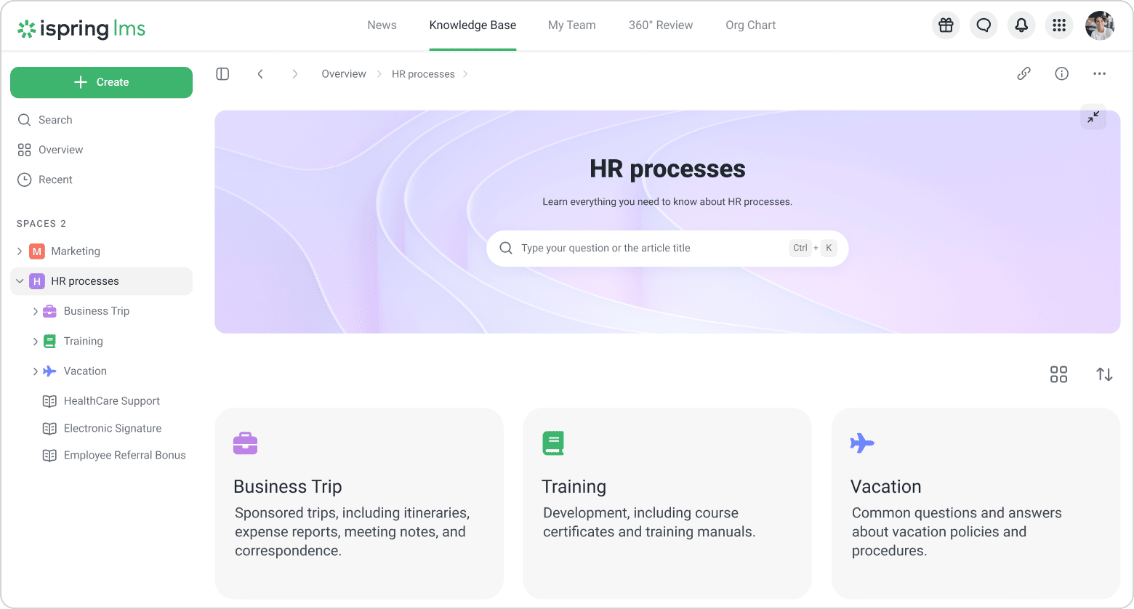The width and height of the screenshot is (1134, 609).
Task: Open the gift box icon in header
Action: [x=946, y=25]
